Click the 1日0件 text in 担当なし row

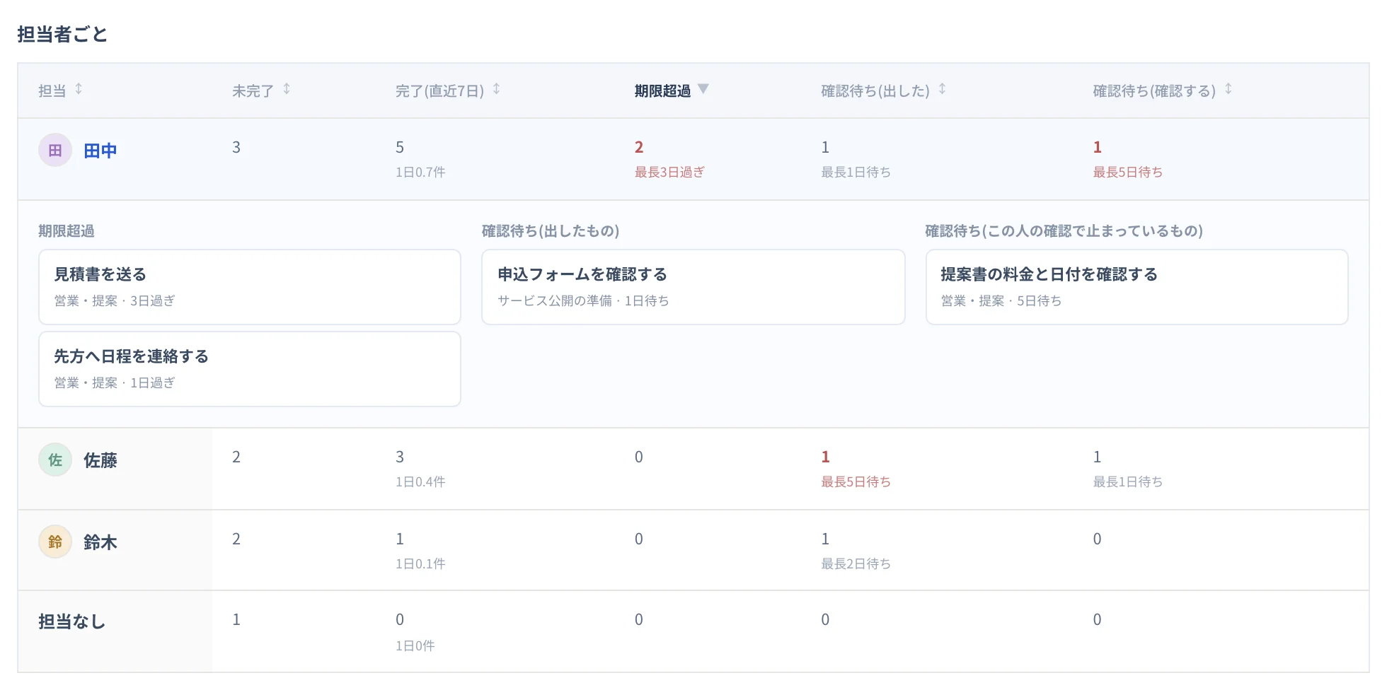coord(415,645)
